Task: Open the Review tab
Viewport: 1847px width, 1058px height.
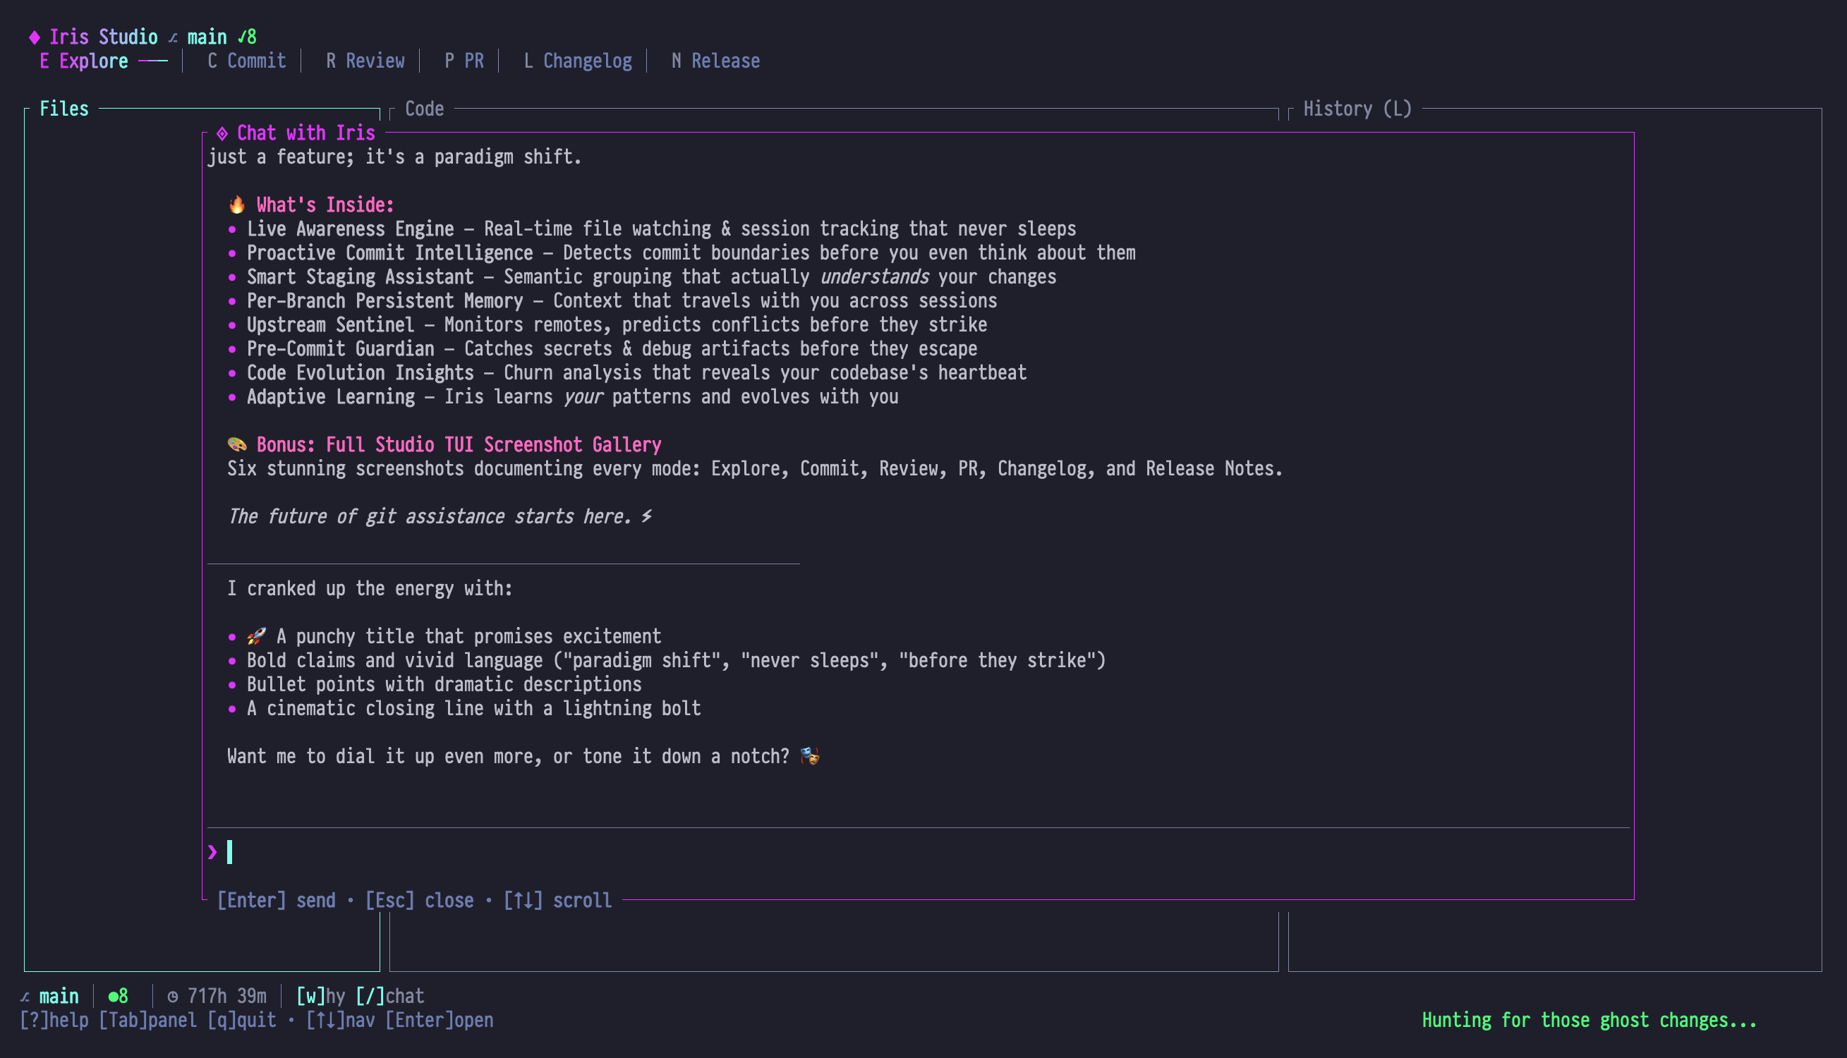Action: point(365,61)
